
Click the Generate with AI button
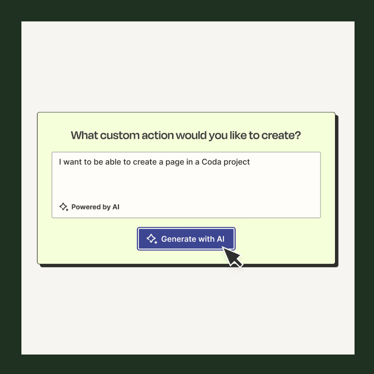click(x=186, y=239)
